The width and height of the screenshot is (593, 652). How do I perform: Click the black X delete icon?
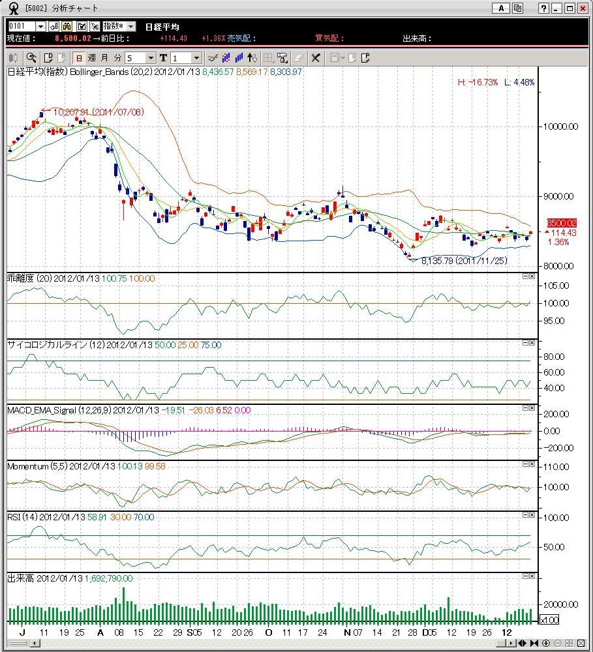pos(316,58)
